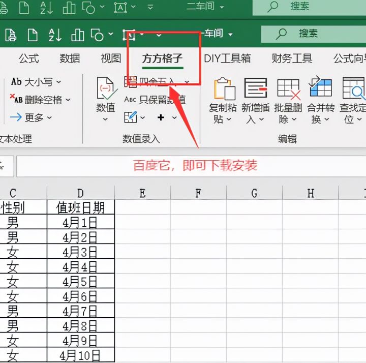Viewport: 366px width, 363px height.
Task: Expand the 更多 dropdown arrow
Action: (49, 117)
